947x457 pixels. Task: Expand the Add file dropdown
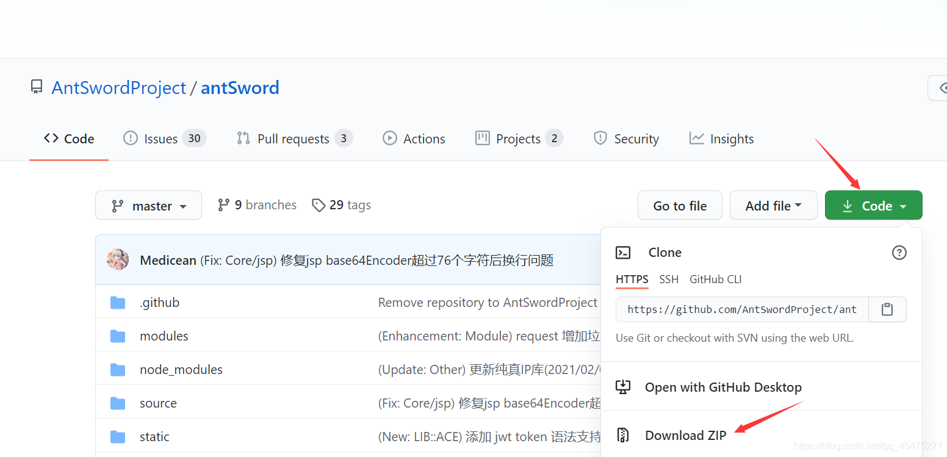tap(773, 205)
